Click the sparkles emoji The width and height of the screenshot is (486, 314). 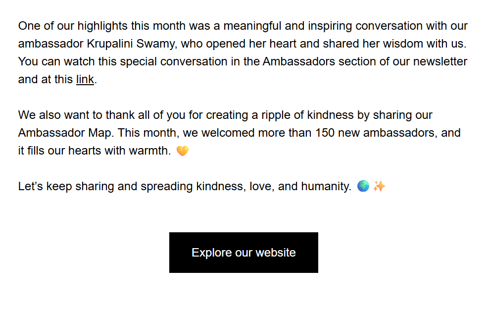[379, 187]
